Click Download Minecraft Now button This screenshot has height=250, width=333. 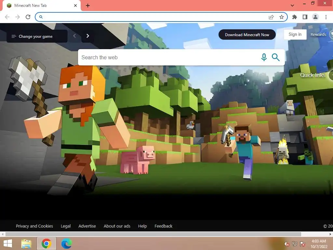pos(247,35)
